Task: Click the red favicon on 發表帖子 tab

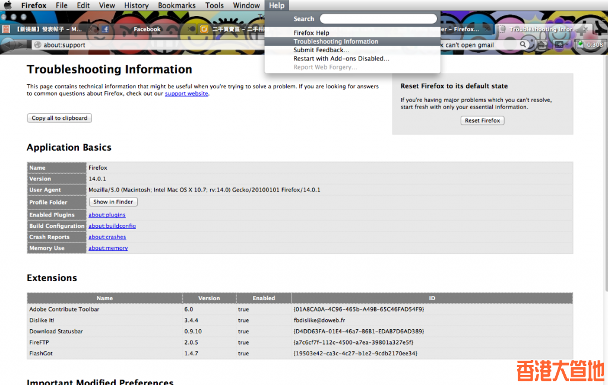Action: pos(6,29)
